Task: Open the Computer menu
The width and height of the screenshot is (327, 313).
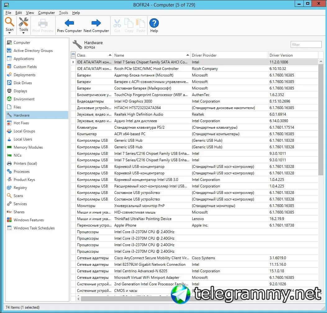Action: click(x=46, y=13)
